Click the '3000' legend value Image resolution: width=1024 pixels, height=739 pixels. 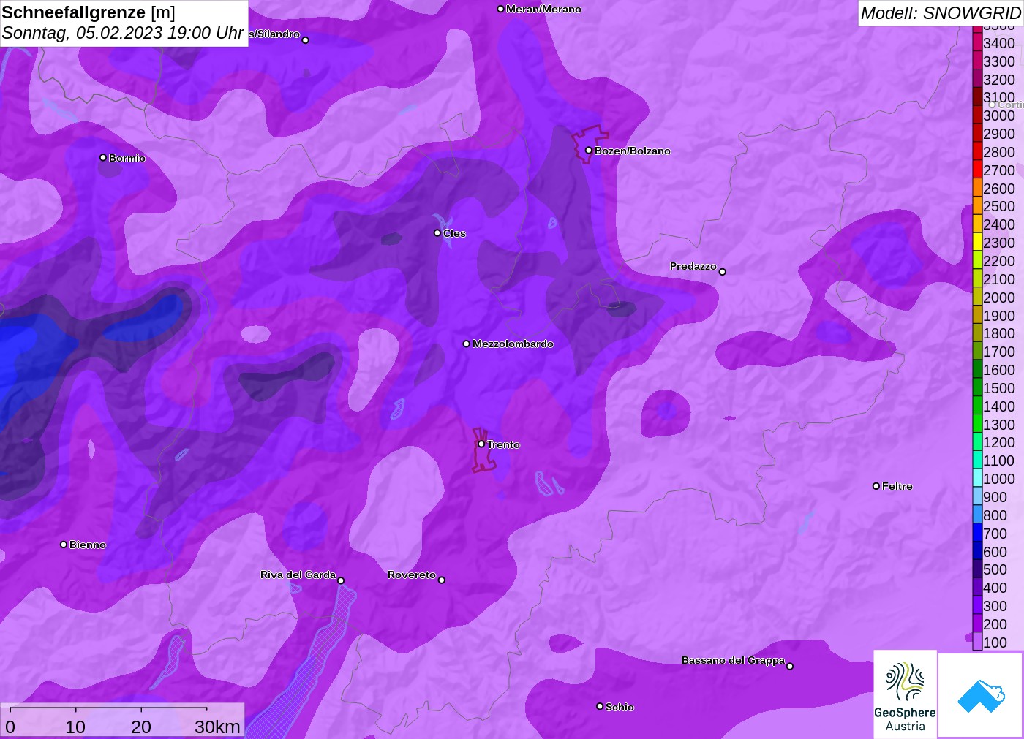tap(999, 115)
